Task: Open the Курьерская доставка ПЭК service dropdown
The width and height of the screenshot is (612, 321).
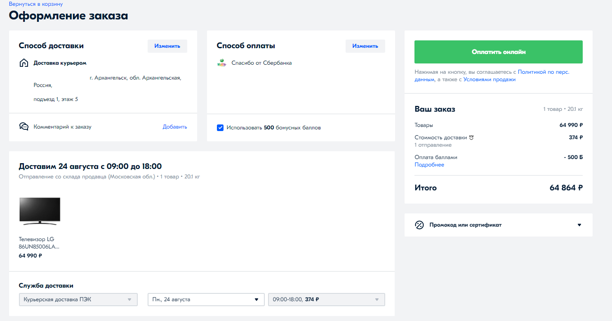Action: 78,300
